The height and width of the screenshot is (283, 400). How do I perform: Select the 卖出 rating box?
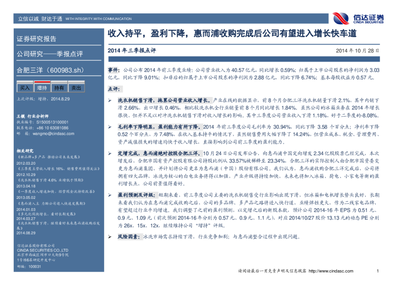tap(76, 88)
